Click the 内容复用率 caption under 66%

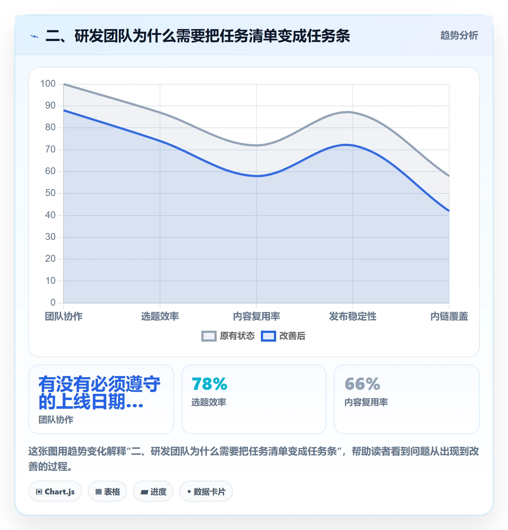(x=366, y=402)
